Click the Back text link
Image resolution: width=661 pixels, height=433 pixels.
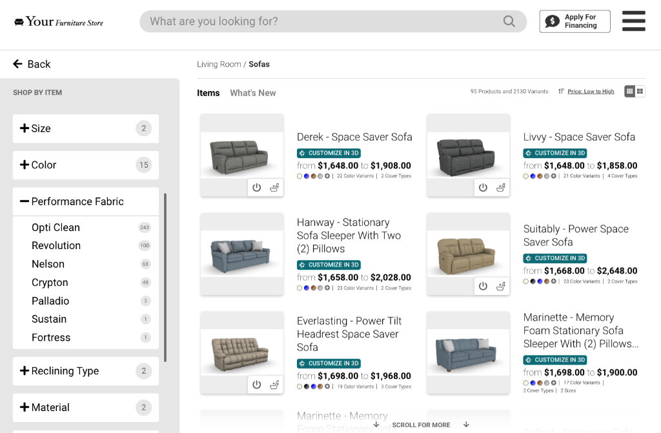tap(39, 64)
